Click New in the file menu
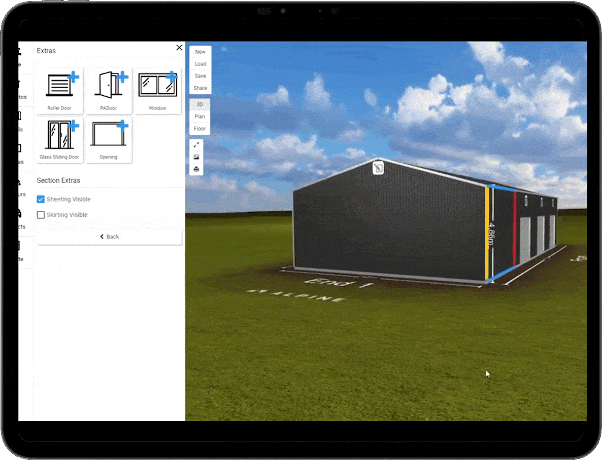 [200, 52]
